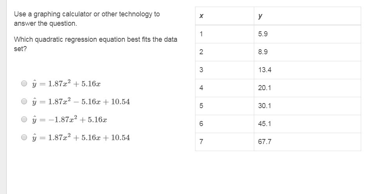Select the cell with value 45.1
The width and height of the screenshot is (378, 194).
(x=265, y=124)
